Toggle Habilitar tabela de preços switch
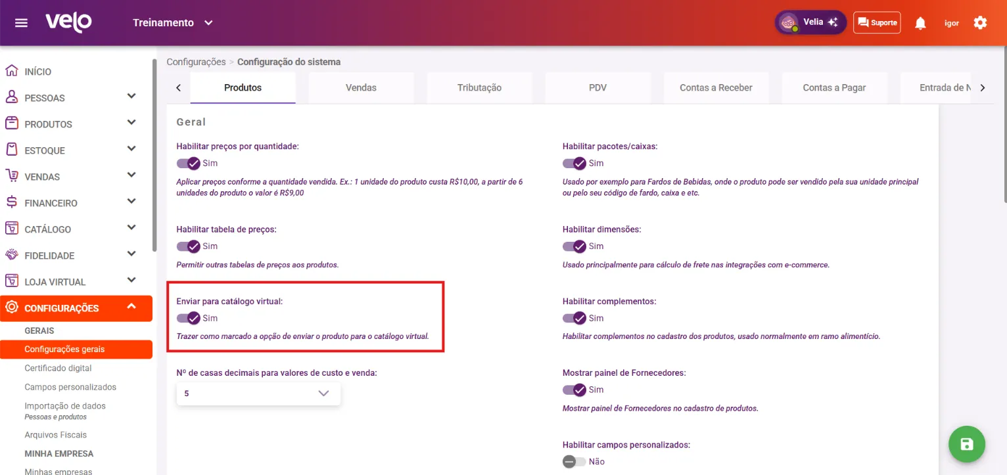 pyautogui.click(x=188, y=246)
